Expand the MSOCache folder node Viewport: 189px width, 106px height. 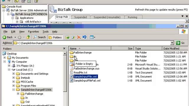pyautogui.click(x=14, y=82)
